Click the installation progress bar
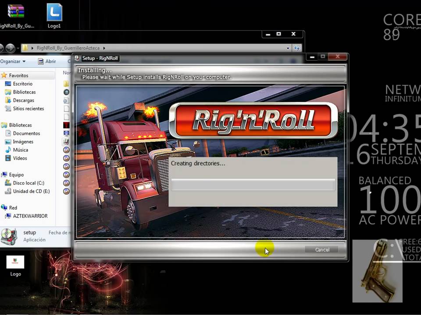Screen dimensions: 421x315 coord(253,185)
